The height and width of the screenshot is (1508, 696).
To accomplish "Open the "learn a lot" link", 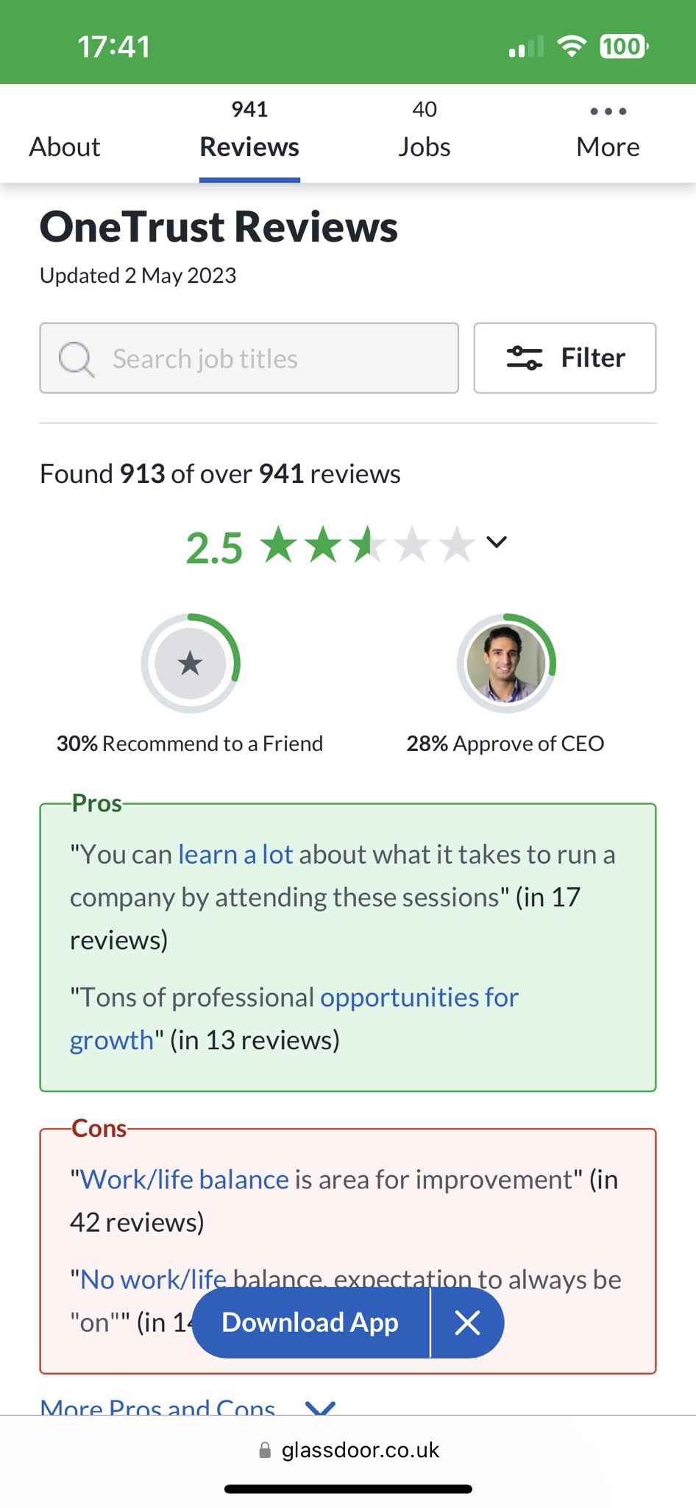I will [235, 855].
